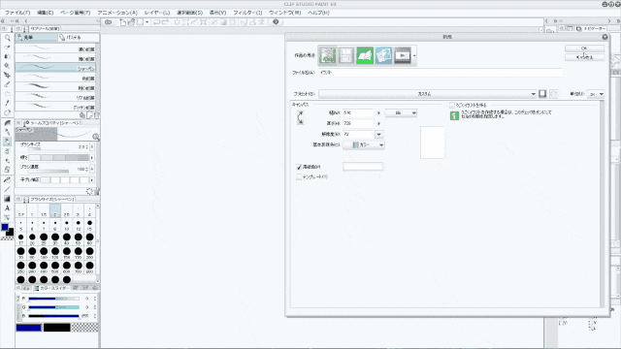Open the resolution dropdown arrow
The height and width of the screenshot is (349, 621).
pyautogui.click(x=379, y=134)
